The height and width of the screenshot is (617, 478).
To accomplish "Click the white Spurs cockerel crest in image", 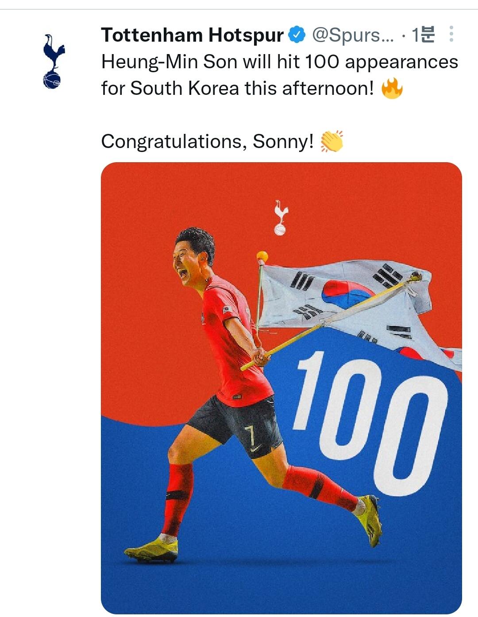I will pyautogui.click(x=280, y=217).
